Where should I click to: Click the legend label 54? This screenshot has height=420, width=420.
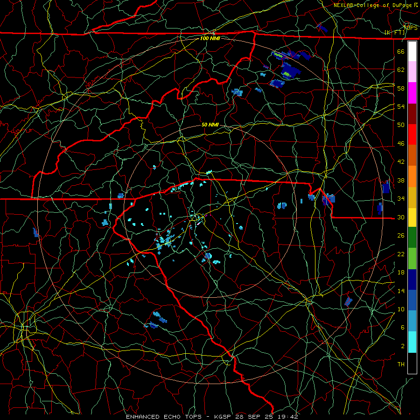[x=401, y=106]
